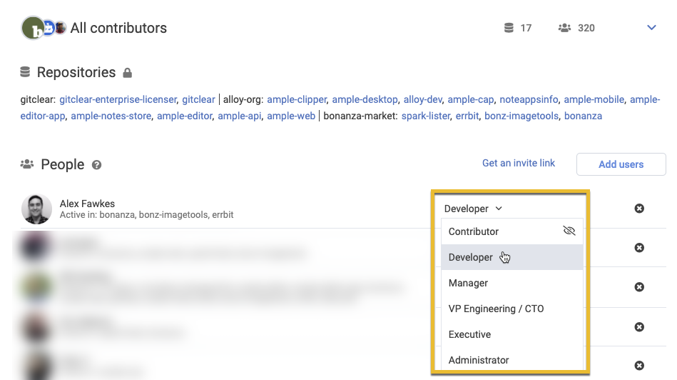The image size is (677, 380).
Task: Click the lock icon next to Repositories
Action: [128, 73]
